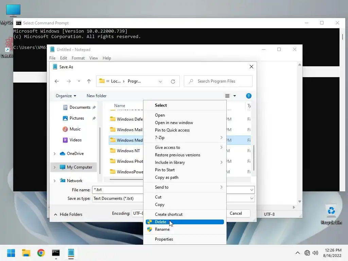Expand the OneDrive tree node

(x=55, y=154)
